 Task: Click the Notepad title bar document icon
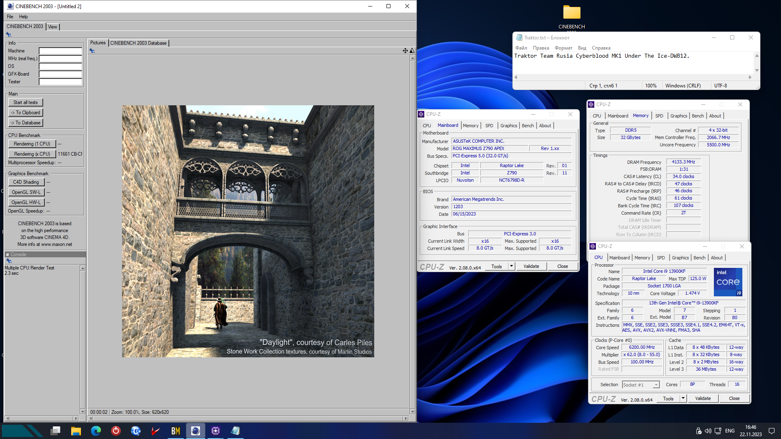point(519,37)
